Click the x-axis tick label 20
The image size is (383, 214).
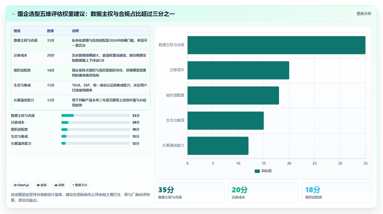289,163
